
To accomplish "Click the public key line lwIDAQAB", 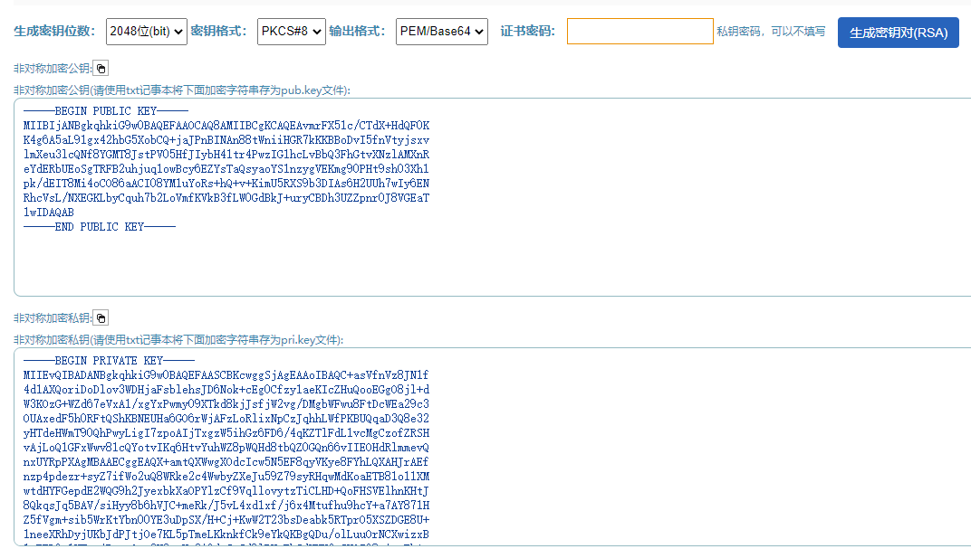I will pos(49,213).
